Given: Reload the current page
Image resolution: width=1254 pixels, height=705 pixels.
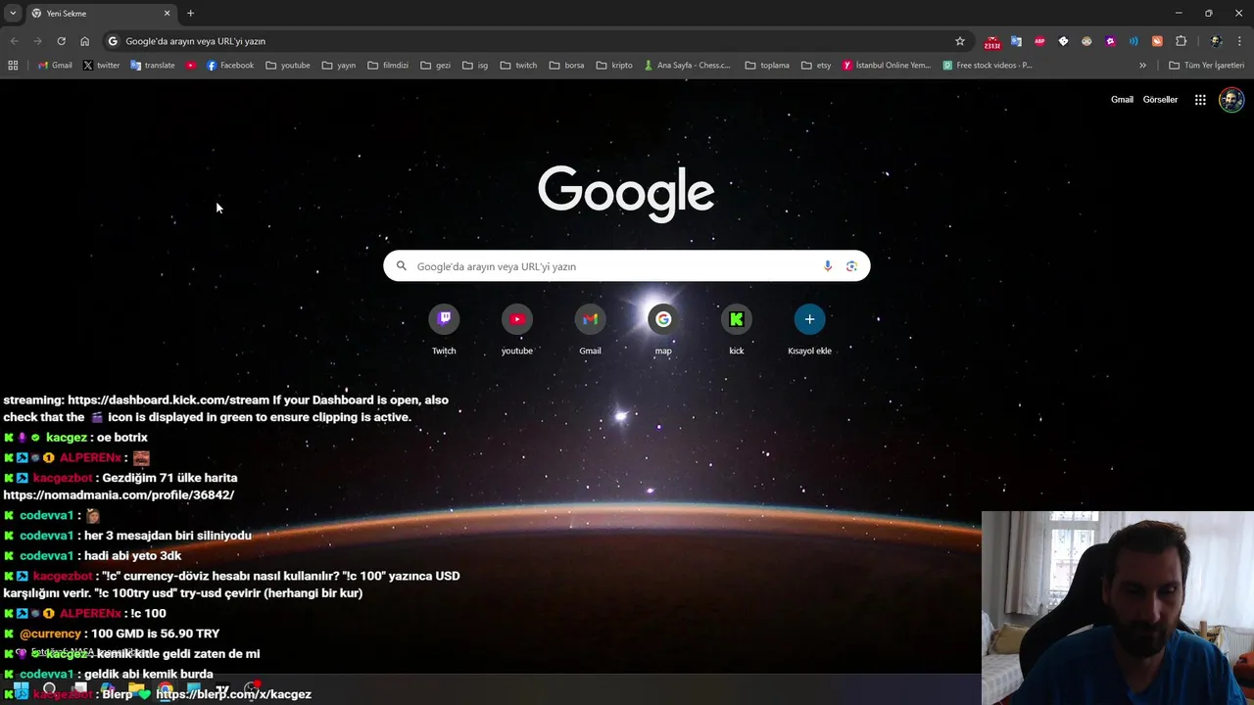Looking at the screenshot, I should click(61, 41).
